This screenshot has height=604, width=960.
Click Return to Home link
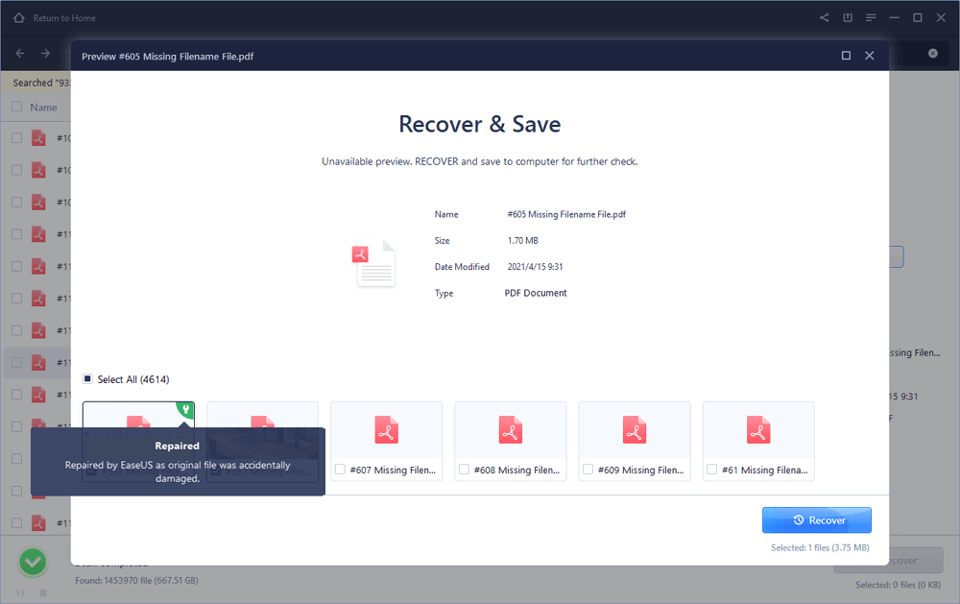pos(64,18)
